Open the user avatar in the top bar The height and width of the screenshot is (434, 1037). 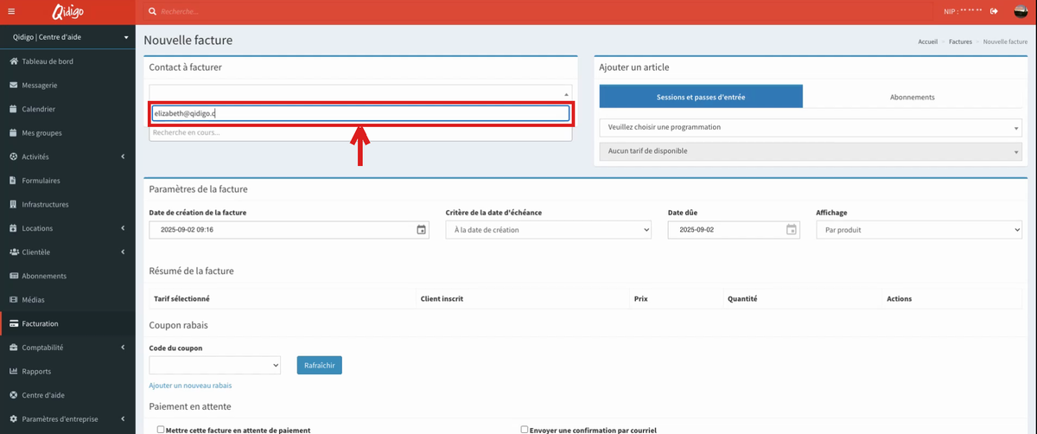pyautogui.click(x=1020, y=11)
